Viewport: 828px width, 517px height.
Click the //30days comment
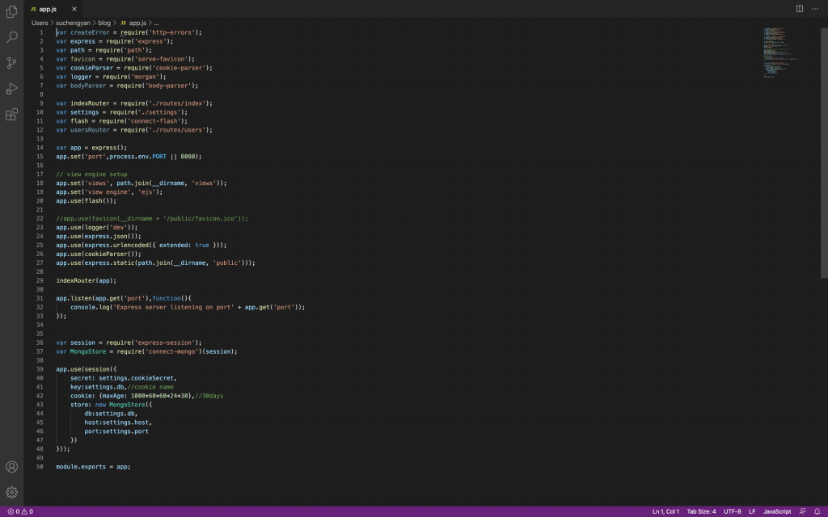tap(209, 396)
